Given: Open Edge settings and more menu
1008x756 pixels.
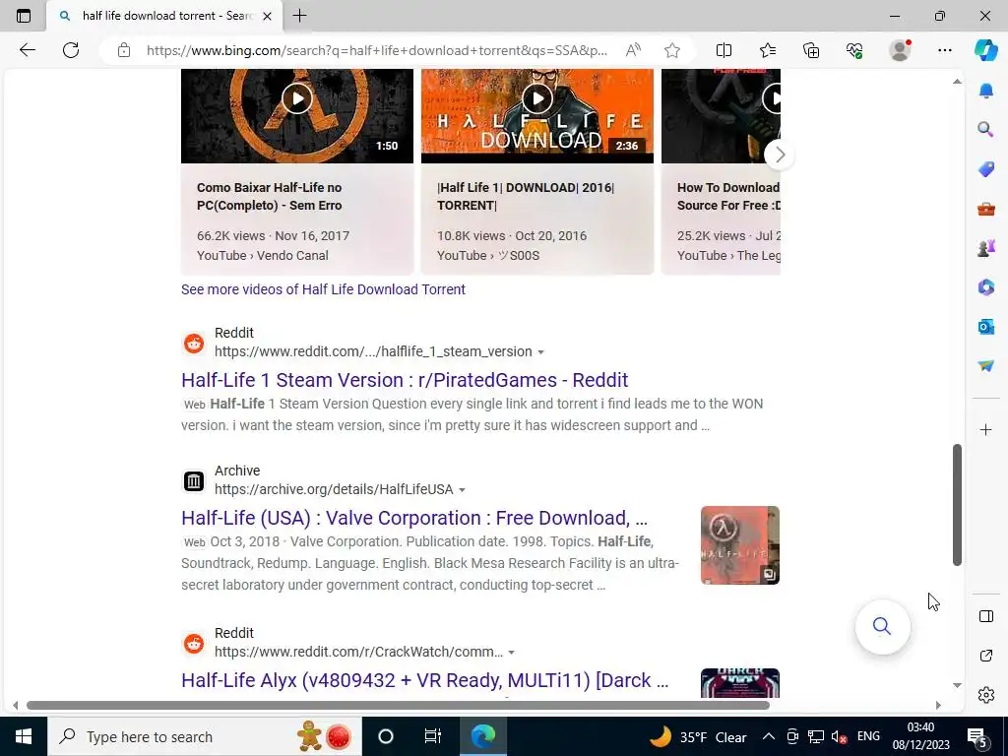Looking at the screenshot, I should [944, 50].
